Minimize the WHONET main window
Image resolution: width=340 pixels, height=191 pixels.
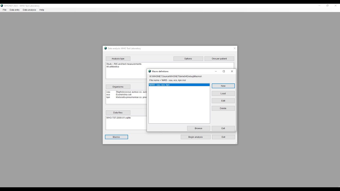coord(319,6)
